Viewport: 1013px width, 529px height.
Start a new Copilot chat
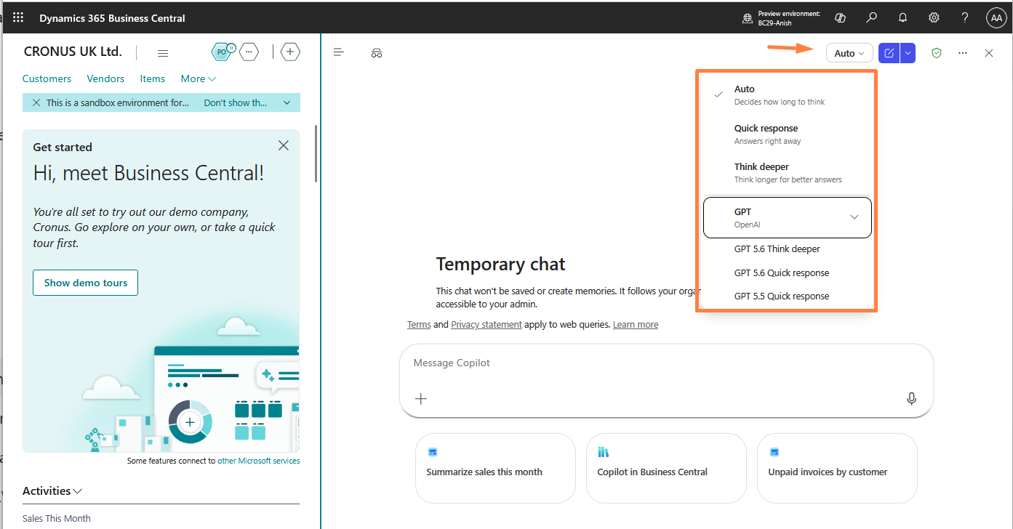[x=889, y=53]
